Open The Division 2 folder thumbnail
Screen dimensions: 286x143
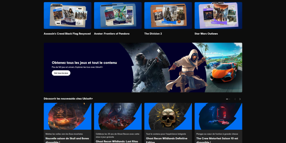[x=168, y=15]
